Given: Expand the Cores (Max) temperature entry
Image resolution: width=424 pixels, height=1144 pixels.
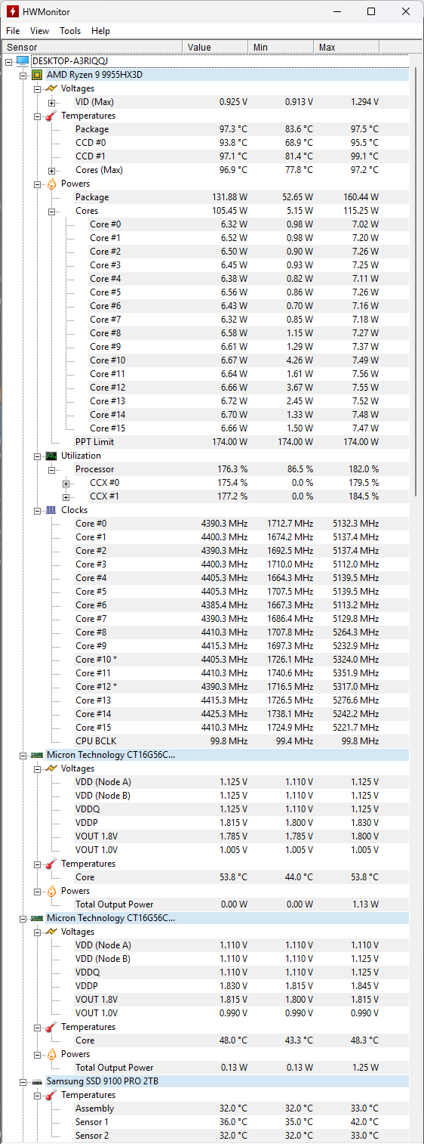Looking at the screenshot, I should coord(51,170).
